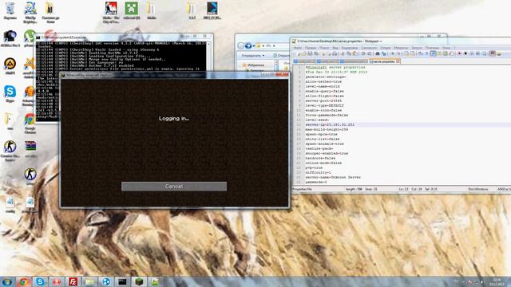511x287 pixels.
Task: Select the green Minecraft creeper desktop icon
Action: point(131,10)
